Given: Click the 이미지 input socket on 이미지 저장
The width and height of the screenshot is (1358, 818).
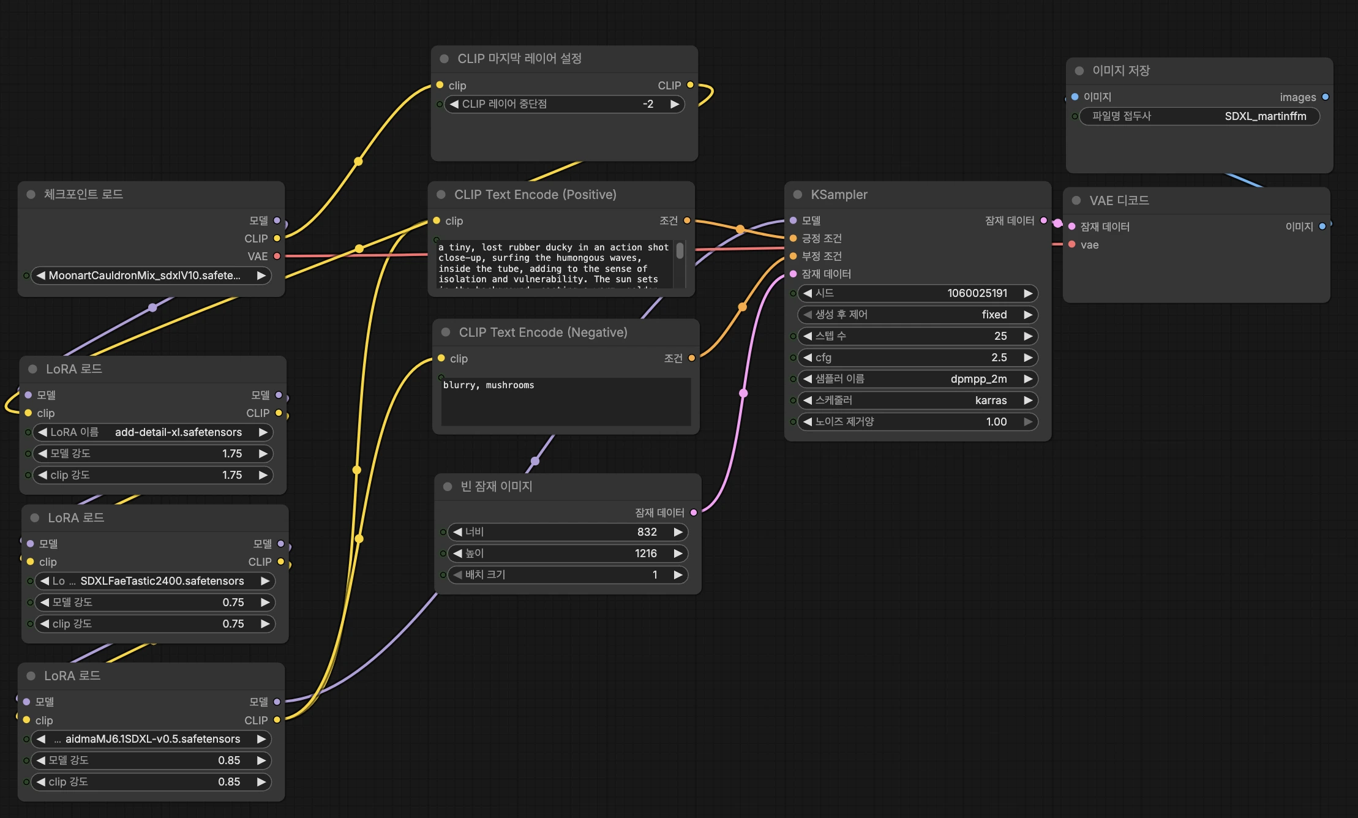Looking at the screenshot, I should pyautogui.click(x=1075, y=97).
